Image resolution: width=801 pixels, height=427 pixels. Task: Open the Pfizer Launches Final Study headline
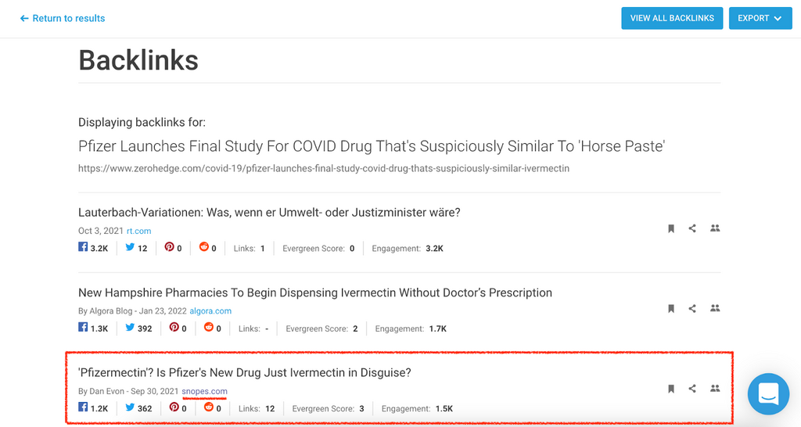tap(372, 146)
